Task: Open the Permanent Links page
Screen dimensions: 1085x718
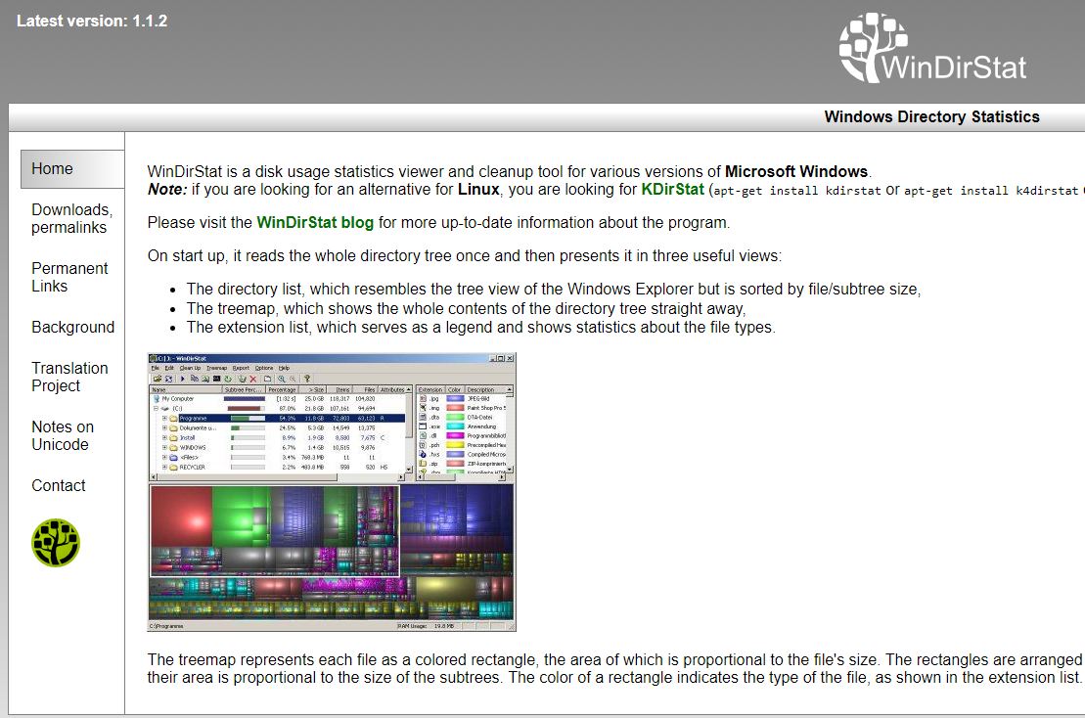Action: coord(69,278)
